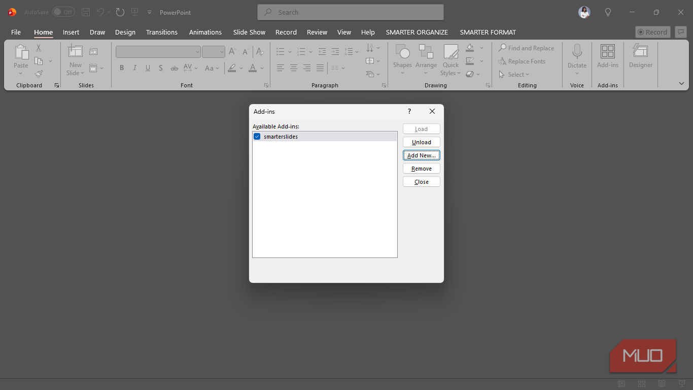Click the Font Color swatch button

253,68
